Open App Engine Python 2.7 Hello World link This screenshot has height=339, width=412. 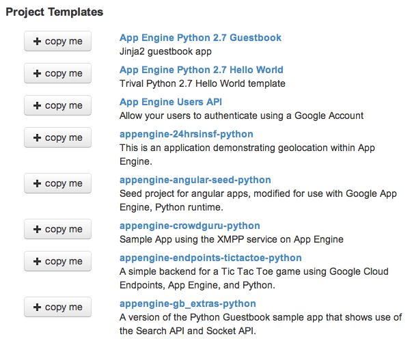point(202,70)
